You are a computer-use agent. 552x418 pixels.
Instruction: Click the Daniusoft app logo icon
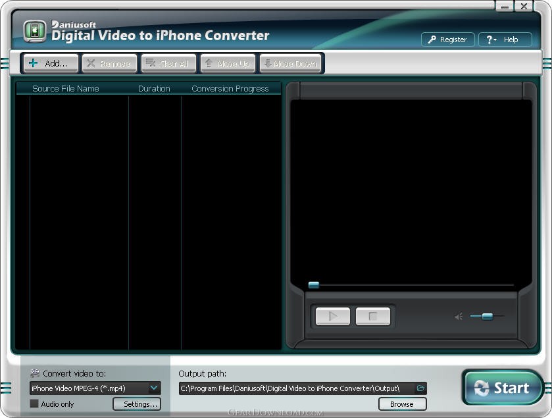click(x=34, y=32)
